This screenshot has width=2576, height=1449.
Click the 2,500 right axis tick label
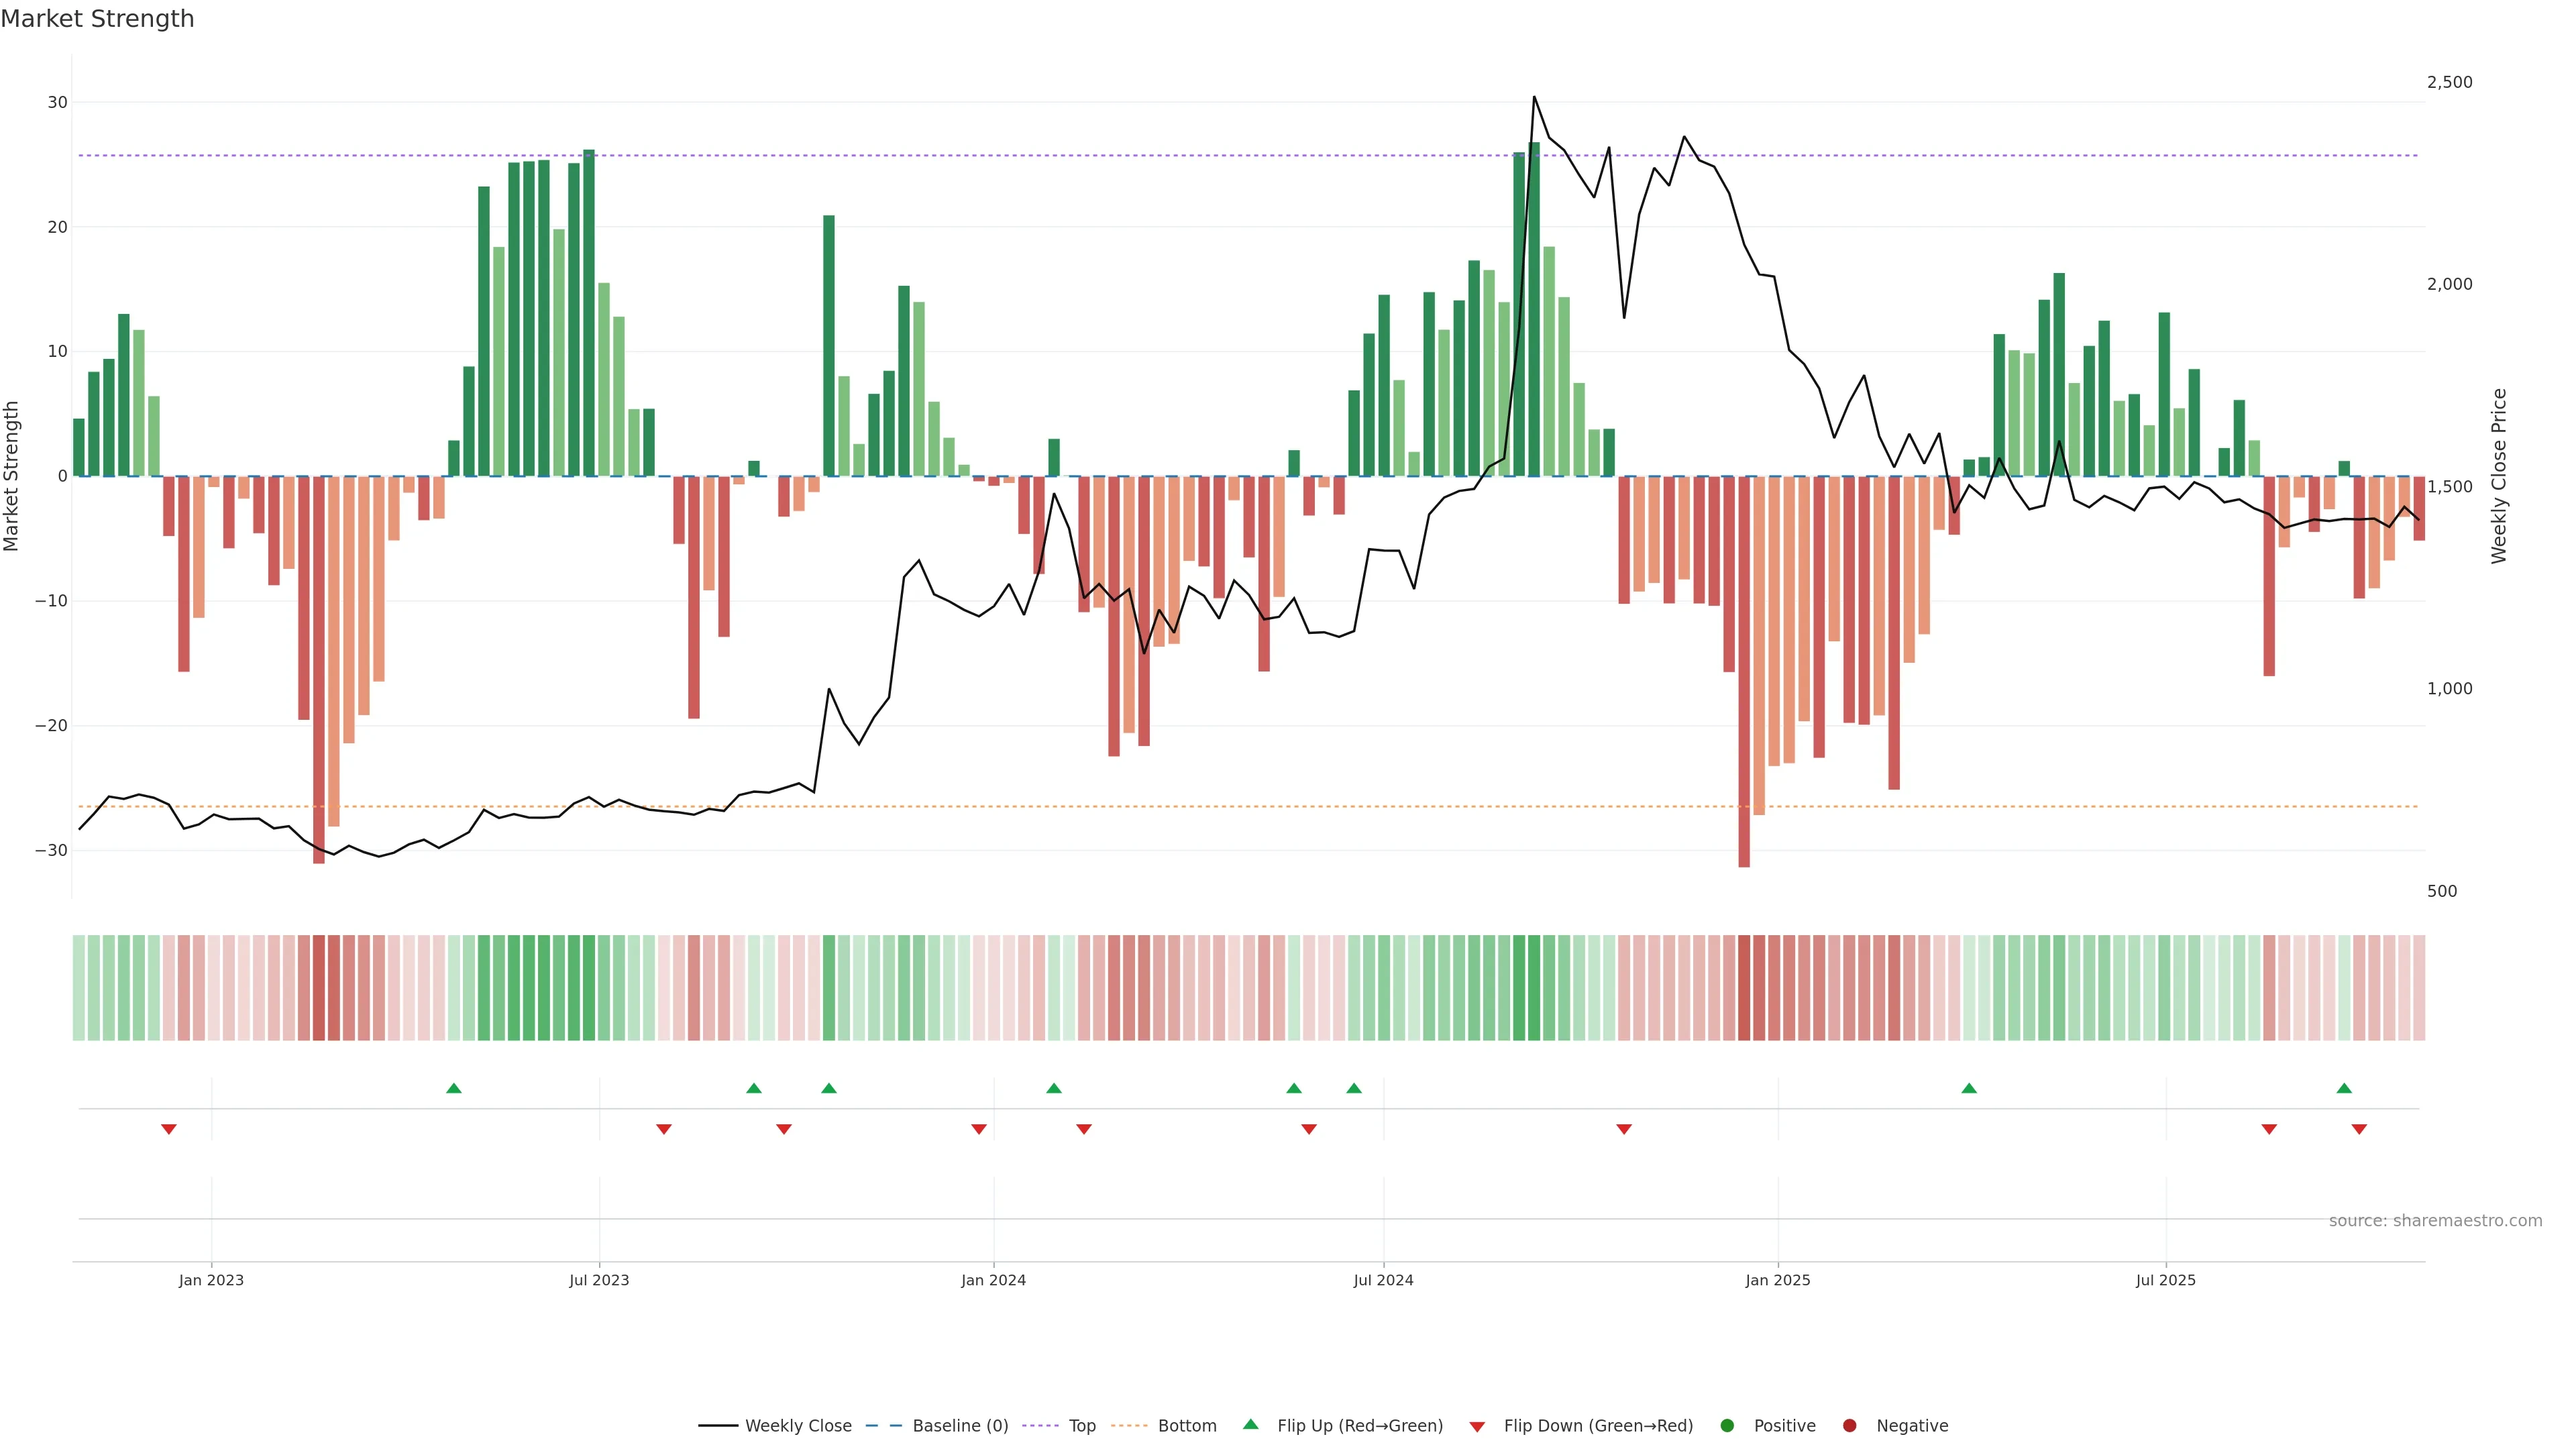[2449, 82]
